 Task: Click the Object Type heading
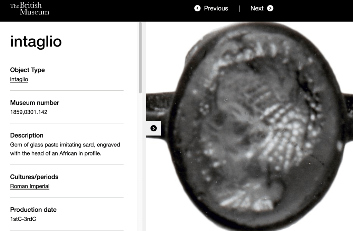point(28,70)
